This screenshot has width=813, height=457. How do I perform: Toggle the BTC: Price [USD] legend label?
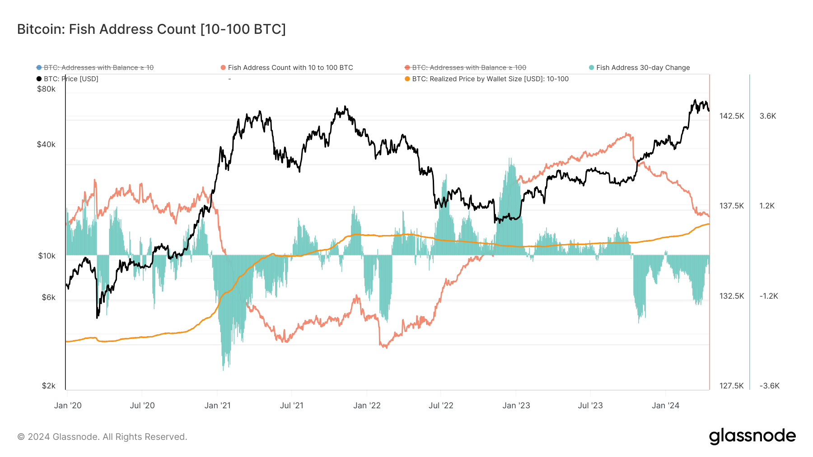[71, 79]
